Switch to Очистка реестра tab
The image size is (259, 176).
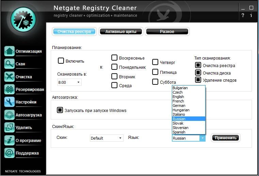[x=74, y=32]
